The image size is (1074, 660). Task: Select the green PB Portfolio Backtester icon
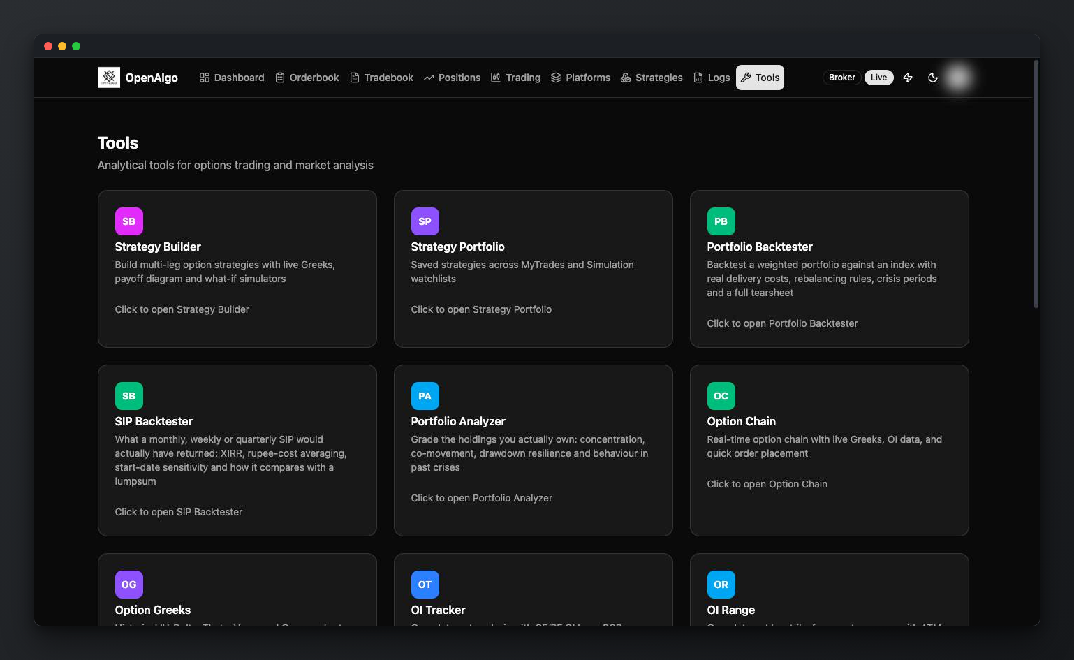pyautogui.click(x=721, y=221)
